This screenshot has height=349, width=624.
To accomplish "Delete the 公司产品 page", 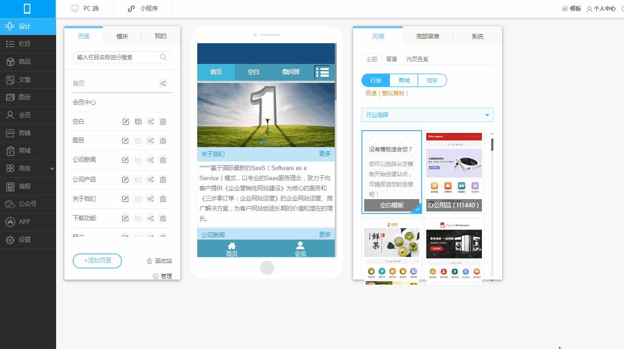I will coord(163,179).
